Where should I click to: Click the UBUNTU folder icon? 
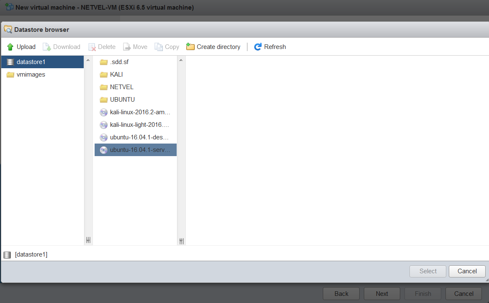[103, 100]
